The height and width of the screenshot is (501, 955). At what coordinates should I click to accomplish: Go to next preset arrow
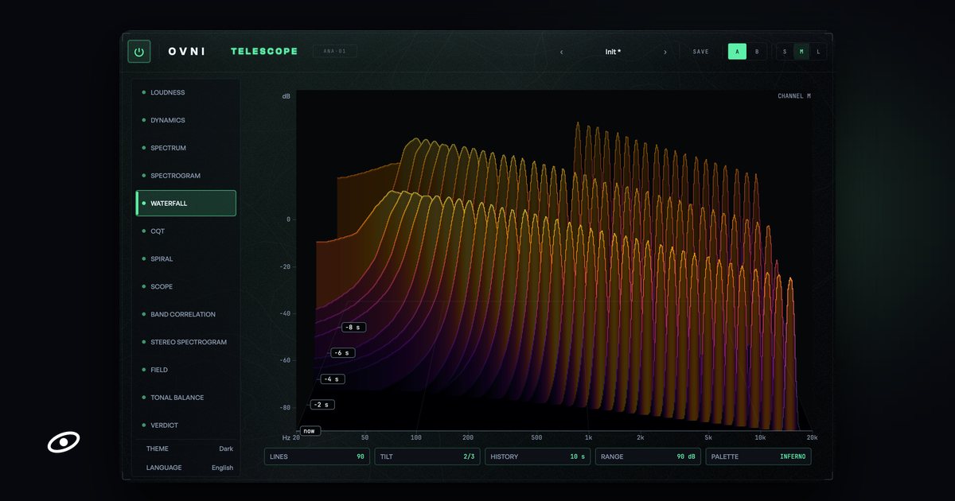click(x=665, y=52)
